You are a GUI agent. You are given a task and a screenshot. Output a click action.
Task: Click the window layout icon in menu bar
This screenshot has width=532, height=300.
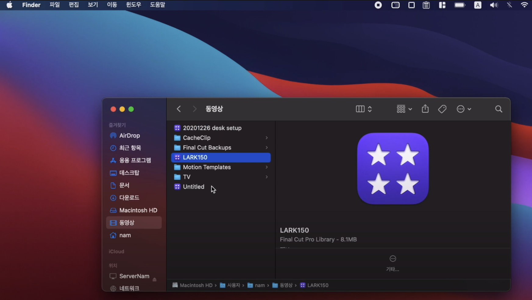click(442, 5)
